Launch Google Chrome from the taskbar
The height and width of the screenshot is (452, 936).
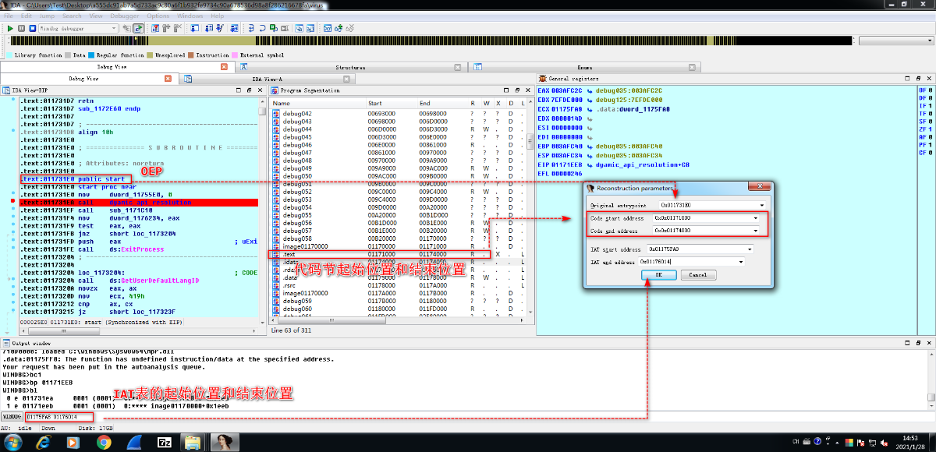pos(104,442)
